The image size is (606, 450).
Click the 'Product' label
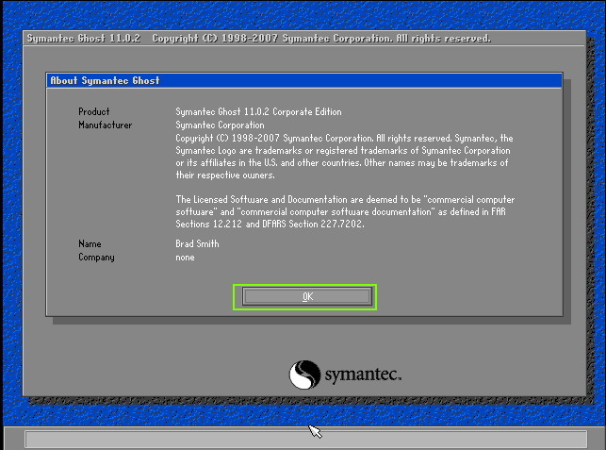click(94, 112)
